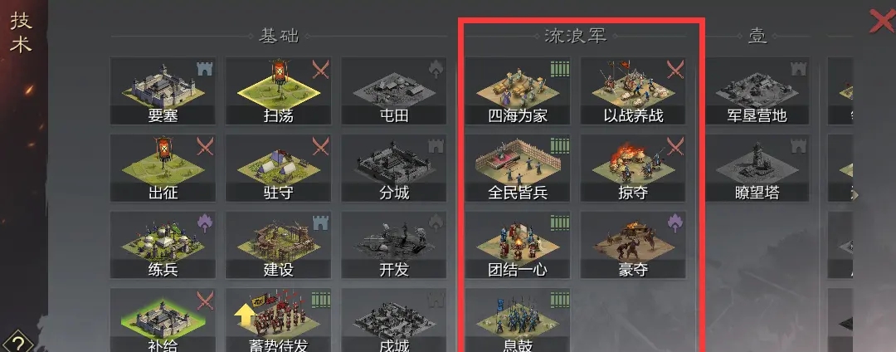Select the 豪夺 technology tile
Image resolution: width=896 pixels, height=352 pixels.
click(x=633, y=245)
